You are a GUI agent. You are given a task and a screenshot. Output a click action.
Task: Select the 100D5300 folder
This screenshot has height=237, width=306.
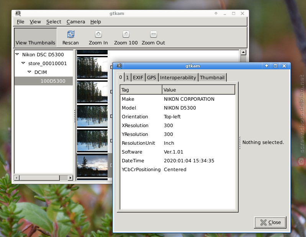tap(44, 81)
